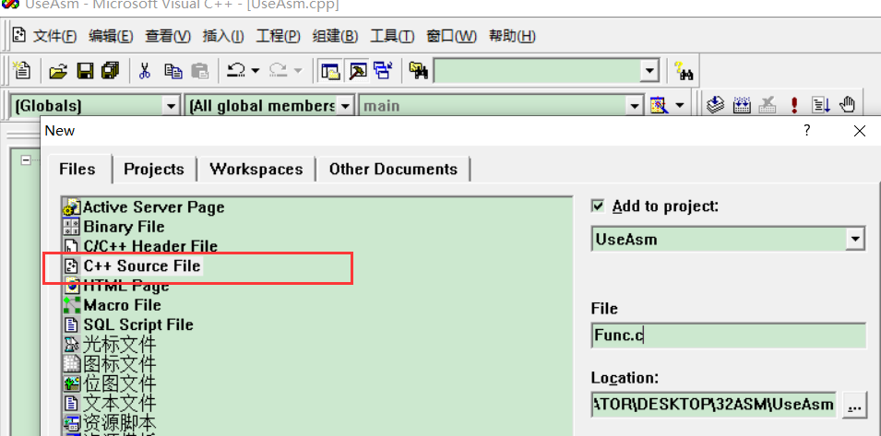Open the 工程(P) menu
Viewport: 881px width, 436px height.
pyautogui.click(x=278, y=37)
